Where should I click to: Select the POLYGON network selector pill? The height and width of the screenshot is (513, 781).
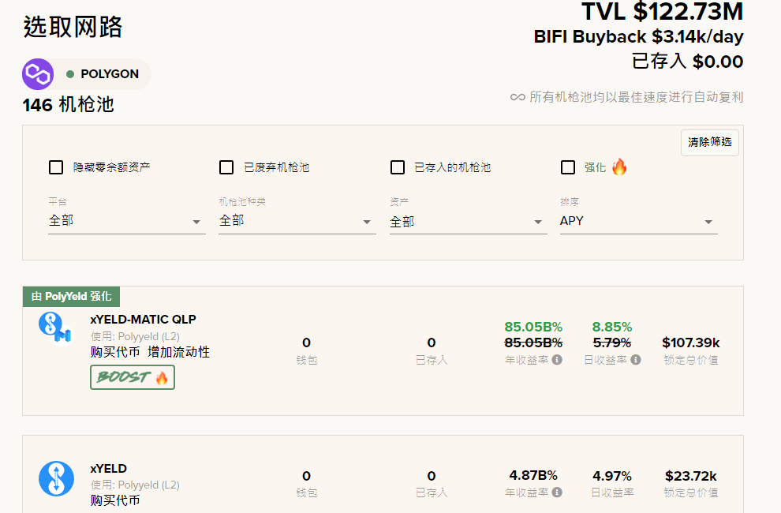click(87, 74)
